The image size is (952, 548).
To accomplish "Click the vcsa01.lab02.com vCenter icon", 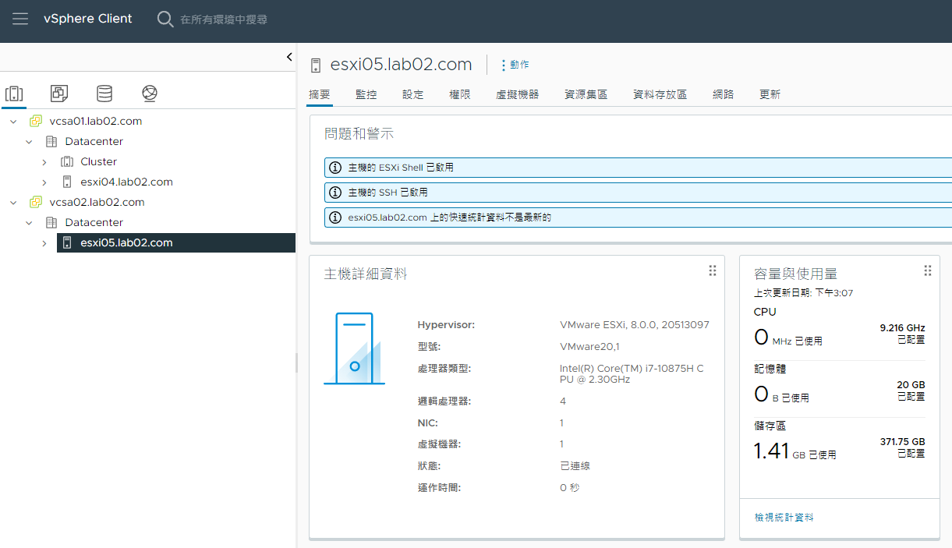I will pyautogui.click(x=36, y=122).
